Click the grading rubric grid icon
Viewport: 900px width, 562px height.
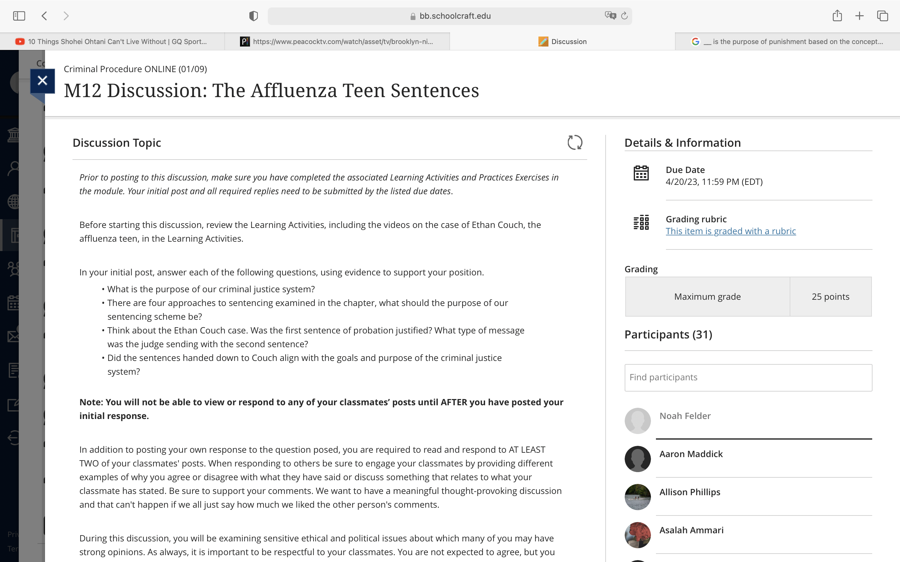click(641, 222)
